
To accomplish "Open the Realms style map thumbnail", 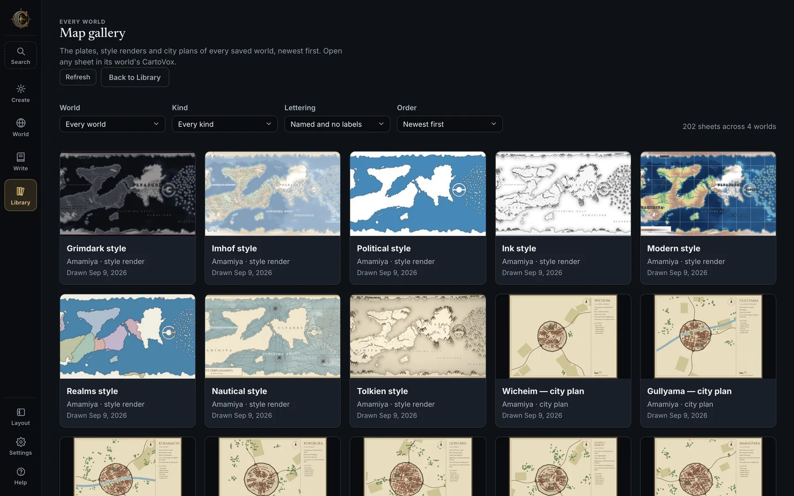I will coord(127,336).
